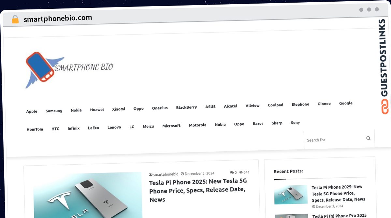This screenshot has width=391, height=218.
Task: Open Tesla Pi (n) Phone Pro 2025 link
Action: [x=340, y=215]
